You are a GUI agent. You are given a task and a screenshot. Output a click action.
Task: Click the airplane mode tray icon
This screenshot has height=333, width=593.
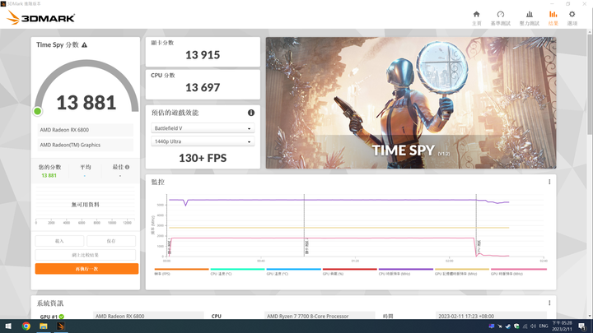click(x=500, y=326)
